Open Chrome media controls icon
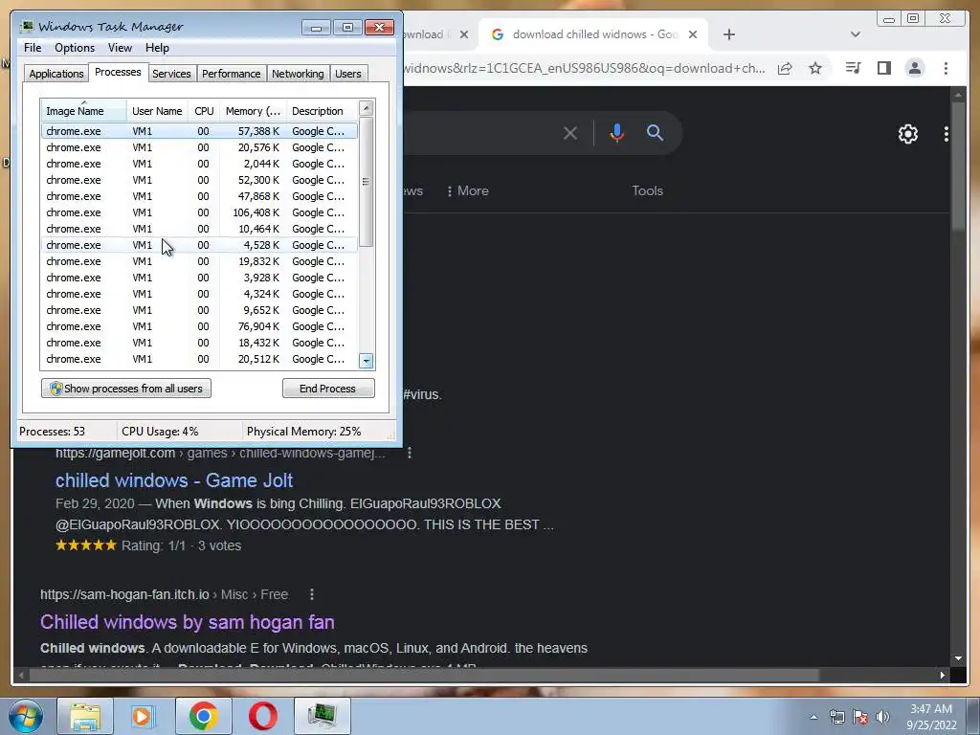 pyautogui.click(x=853, y=68)
